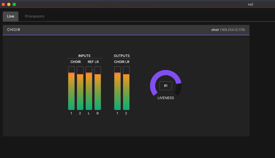Minimize the window using the yellow button

tap(9, 4)
